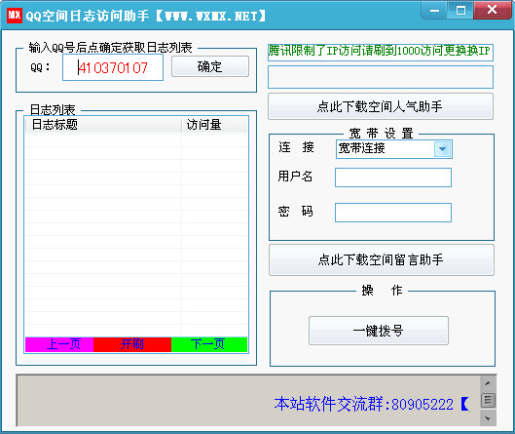Screen dimensions: 515x434
Task: Click the 本站软件交流群:80905222 text
Action: pyautogui.click(x=363, y=404)
